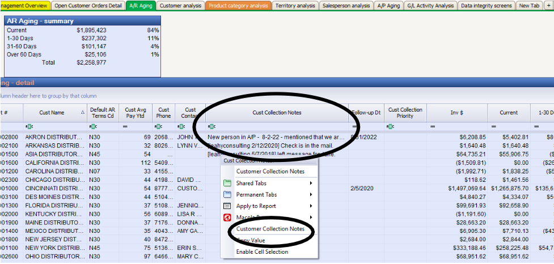Screen dimensions: 554x264
Task: Click the filter field under Follow-up Dt
Action: coord(366,126)
